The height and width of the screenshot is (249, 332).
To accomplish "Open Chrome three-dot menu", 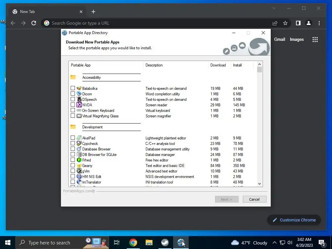I will pos(319,23).
